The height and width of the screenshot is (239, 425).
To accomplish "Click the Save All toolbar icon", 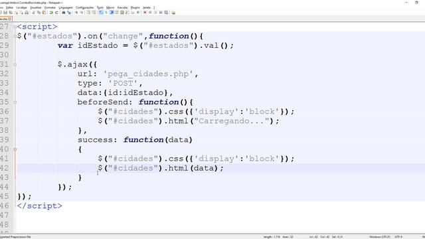I will point(11,13).
